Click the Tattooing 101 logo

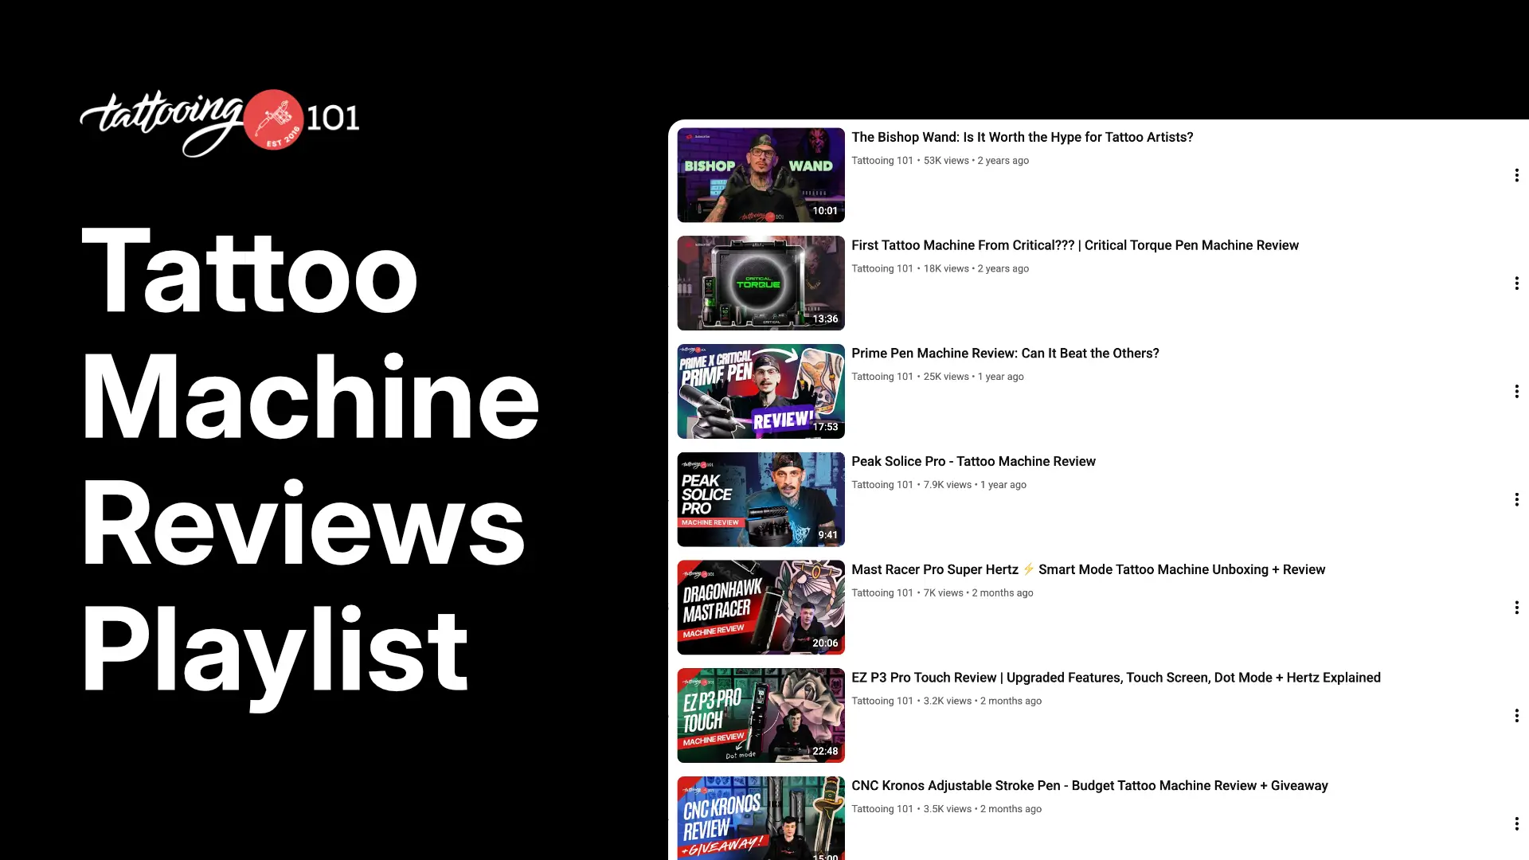[x=220, y=122]
